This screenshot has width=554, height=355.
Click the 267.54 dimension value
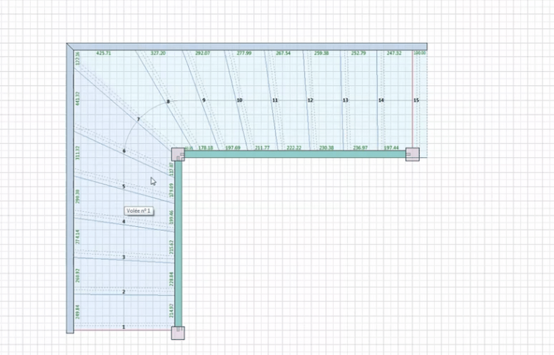(283, 53)
